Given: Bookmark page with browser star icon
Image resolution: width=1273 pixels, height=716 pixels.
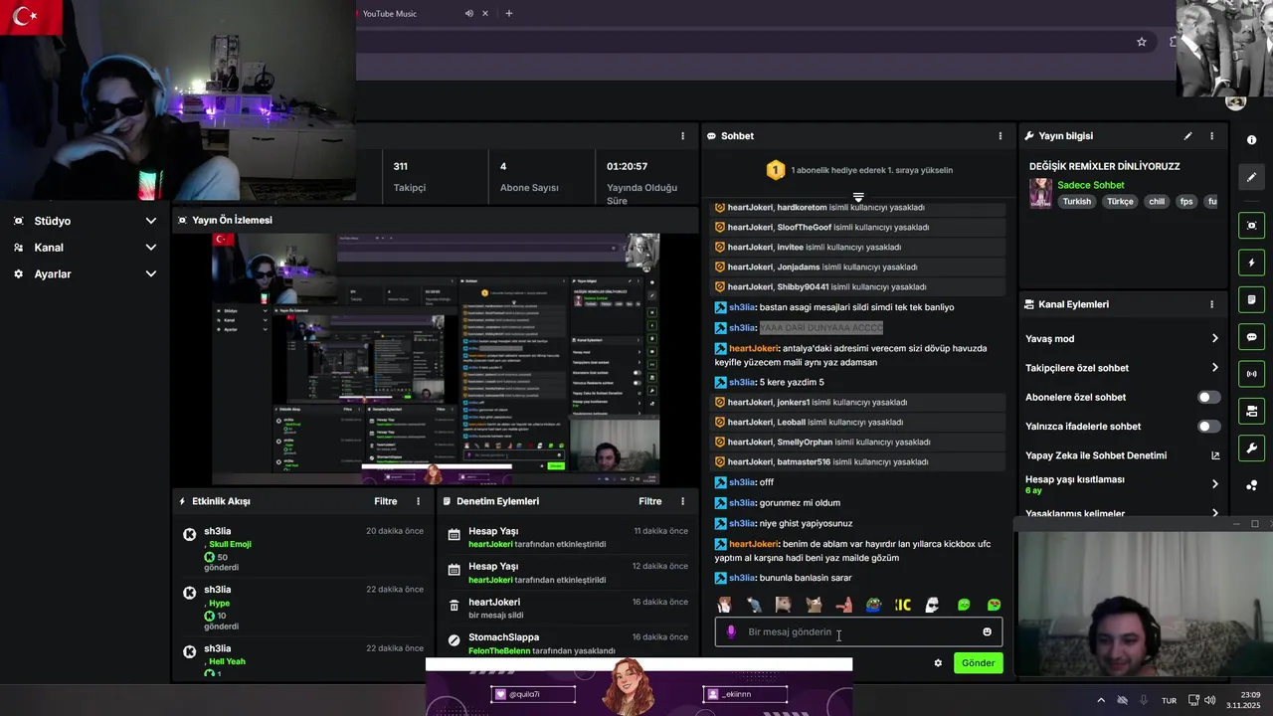Looking at the screenshot, I should (x=1142, y=42).
